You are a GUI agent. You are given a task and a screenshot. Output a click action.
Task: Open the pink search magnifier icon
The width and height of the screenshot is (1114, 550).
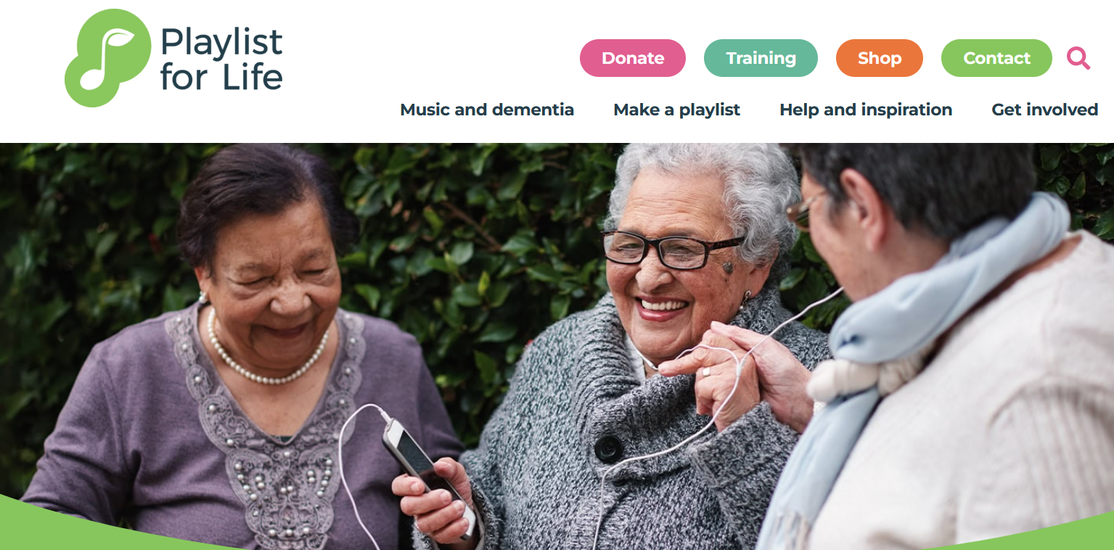click(x=1078, y=58)
